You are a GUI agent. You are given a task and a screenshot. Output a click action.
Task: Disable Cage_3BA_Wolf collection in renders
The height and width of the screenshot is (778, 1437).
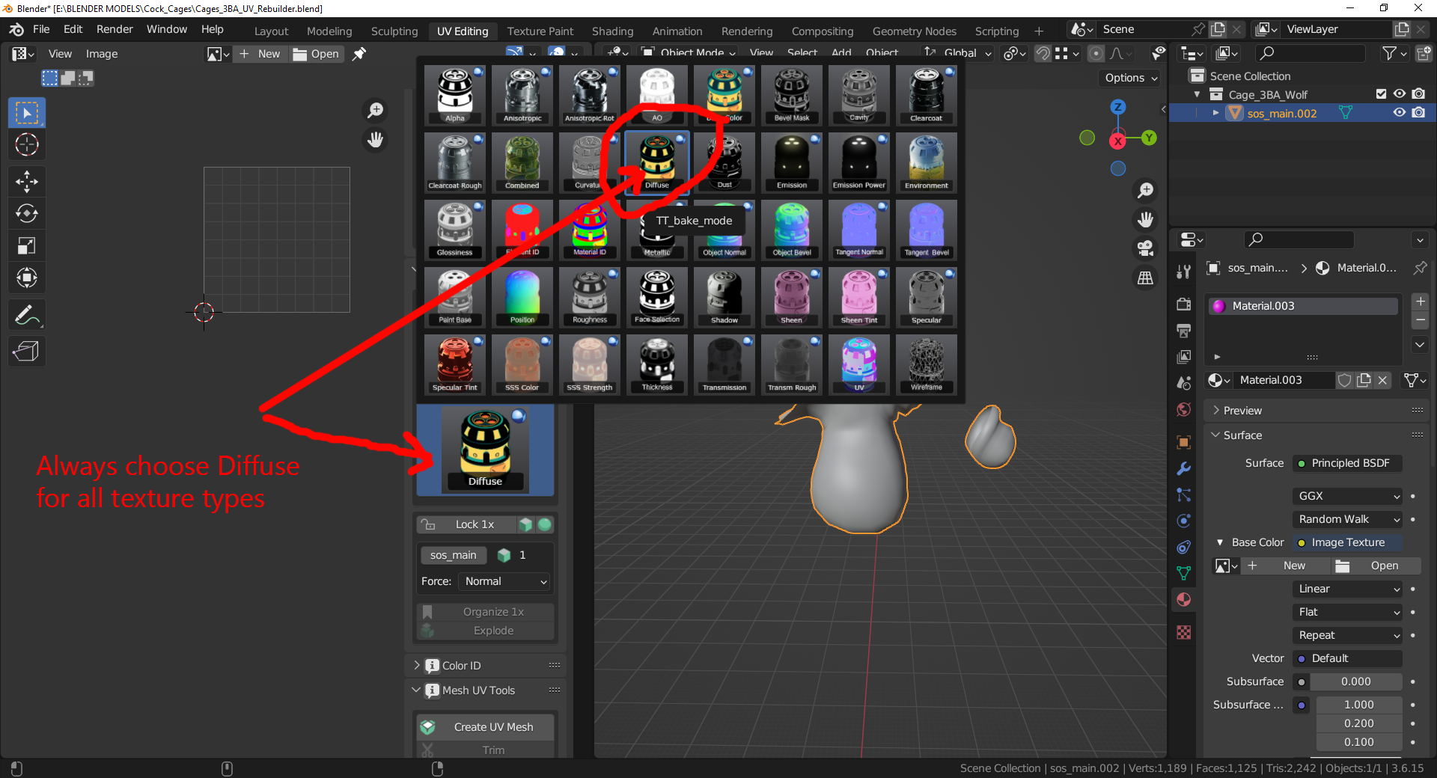(1418, 94)
